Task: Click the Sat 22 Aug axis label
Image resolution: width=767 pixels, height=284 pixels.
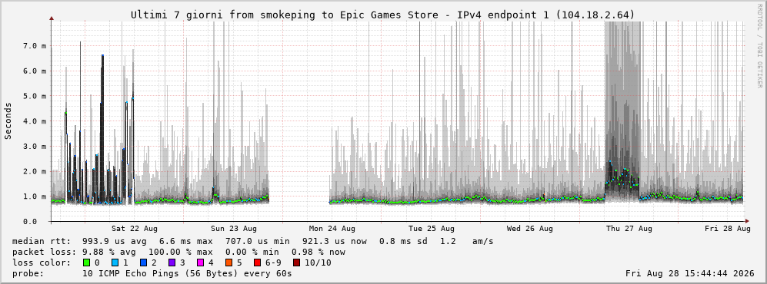Action: coord(135,229)
